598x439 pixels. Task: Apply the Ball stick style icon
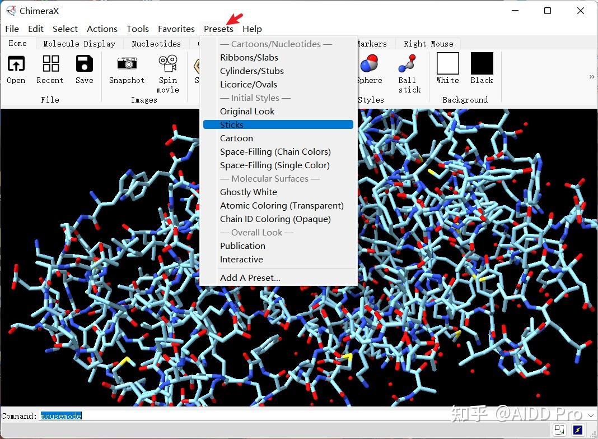408,64
